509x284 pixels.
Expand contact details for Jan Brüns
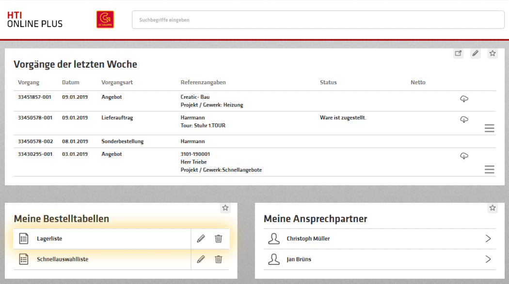[488, 259]
